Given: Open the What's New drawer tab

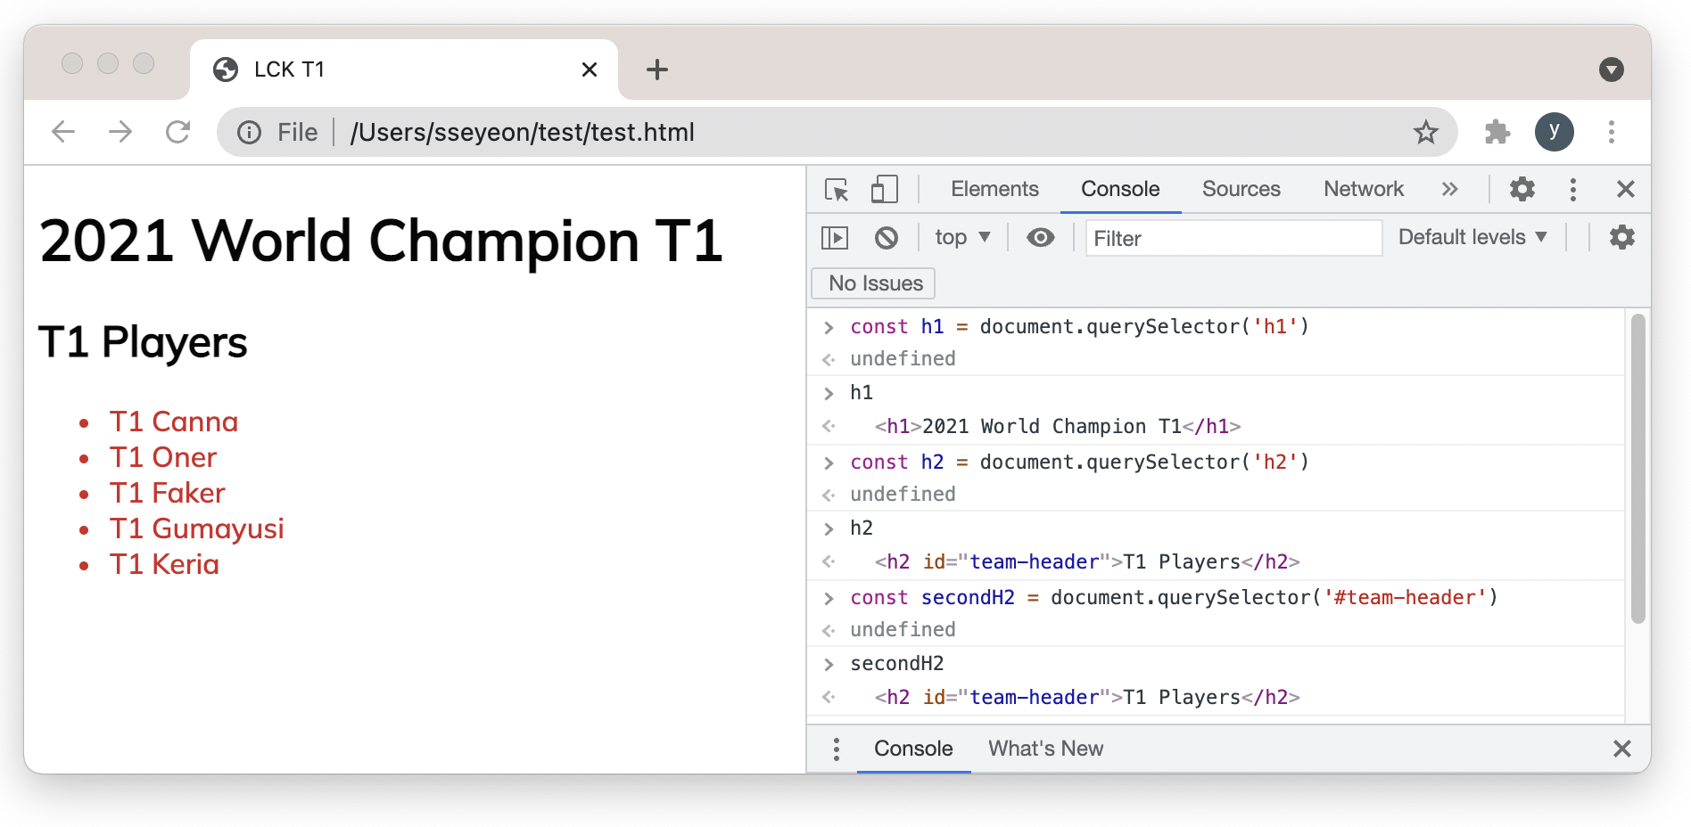Looking at the screenshot, I should (x=1045, y=749).
